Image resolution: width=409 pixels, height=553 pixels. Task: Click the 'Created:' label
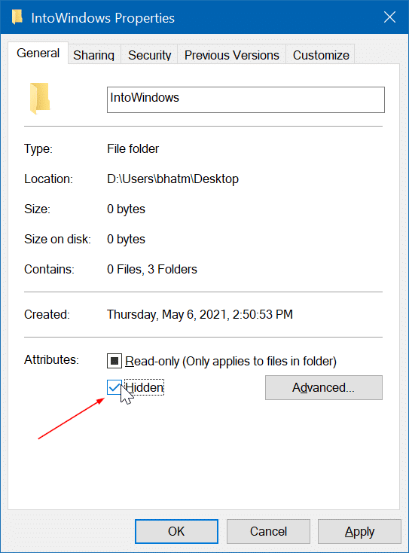(x=47, y=314)
